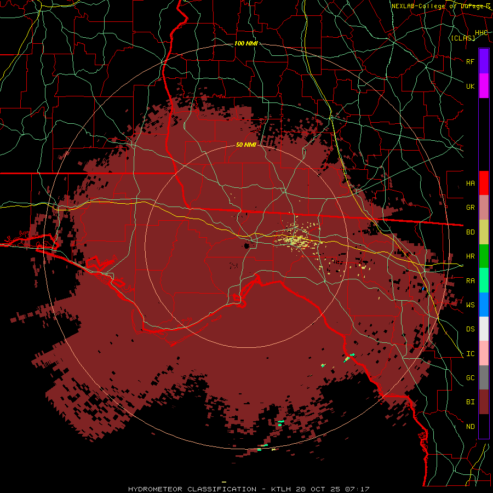Select the red HA legend swatch
The width and height of the screenshot is (493, 493).
click(x=484, y=183)
